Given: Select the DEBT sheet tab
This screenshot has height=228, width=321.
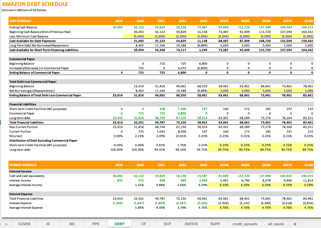Looking at the screenshot, I should tap(120, 224).
